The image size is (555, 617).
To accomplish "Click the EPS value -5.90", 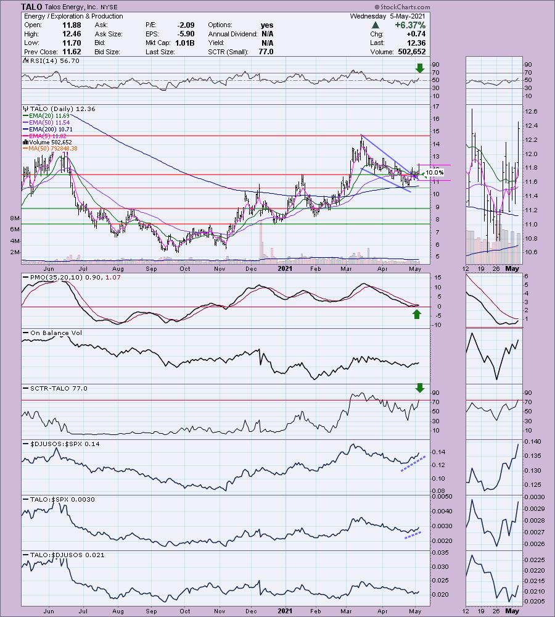I will pyautogui.click(x=186, y=34).
